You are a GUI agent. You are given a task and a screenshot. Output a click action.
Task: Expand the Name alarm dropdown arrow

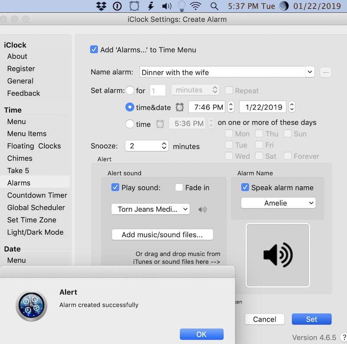[310, 72]
